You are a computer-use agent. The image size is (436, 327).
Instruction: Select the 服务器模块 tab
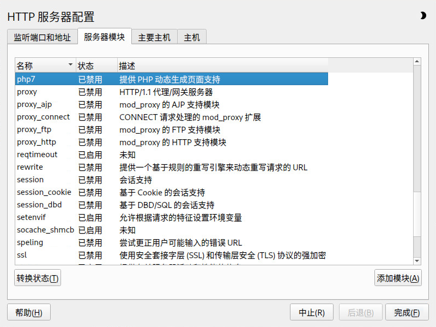tap(104, 37)
